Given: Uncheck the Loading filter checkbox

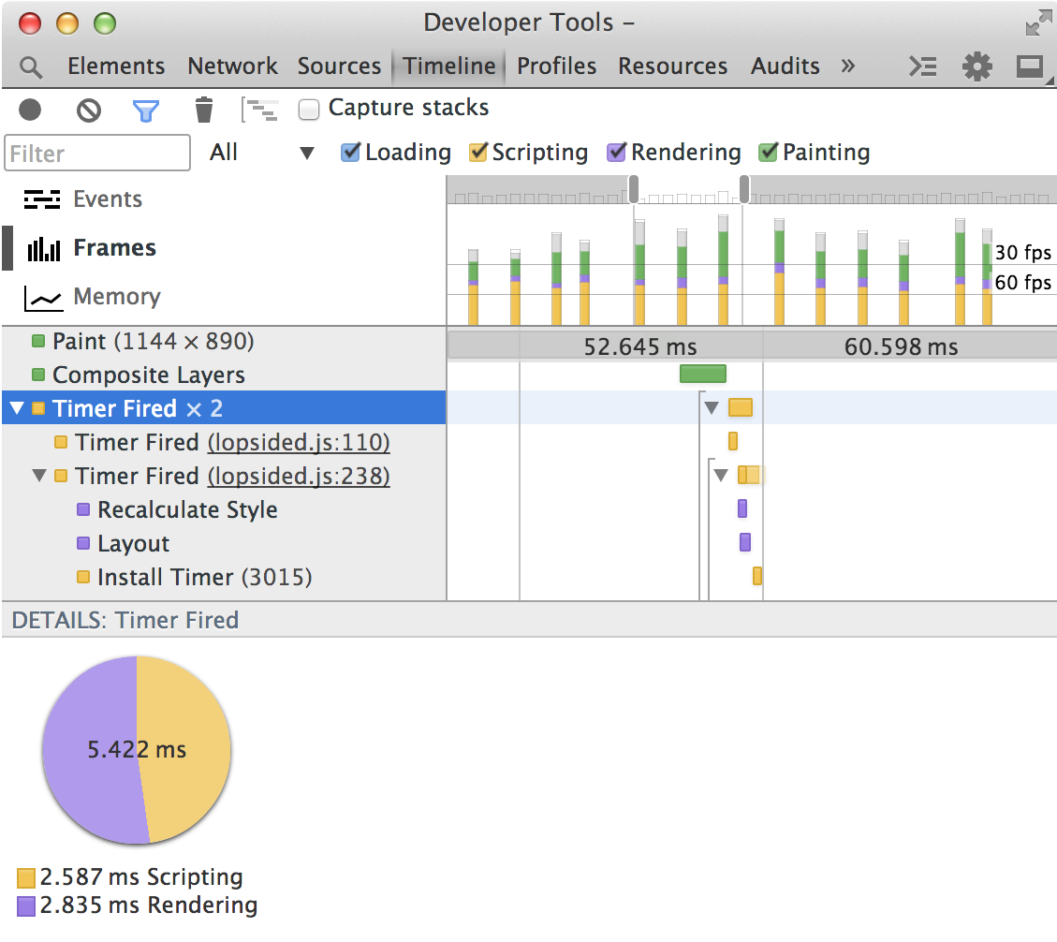Looking at the screenshot, I should pos(350,153).
